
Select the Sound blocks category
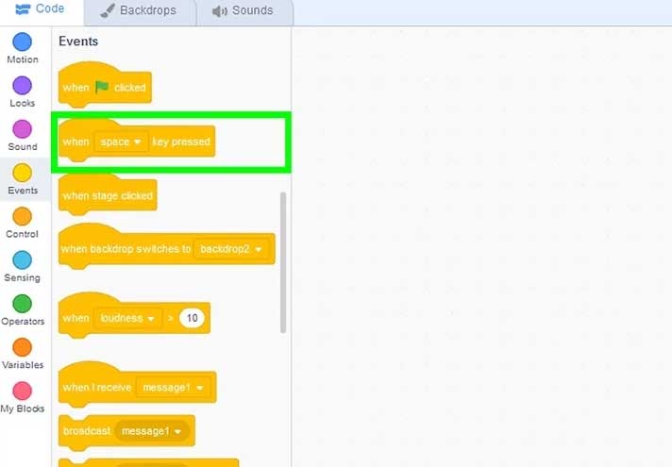point(23,136)
